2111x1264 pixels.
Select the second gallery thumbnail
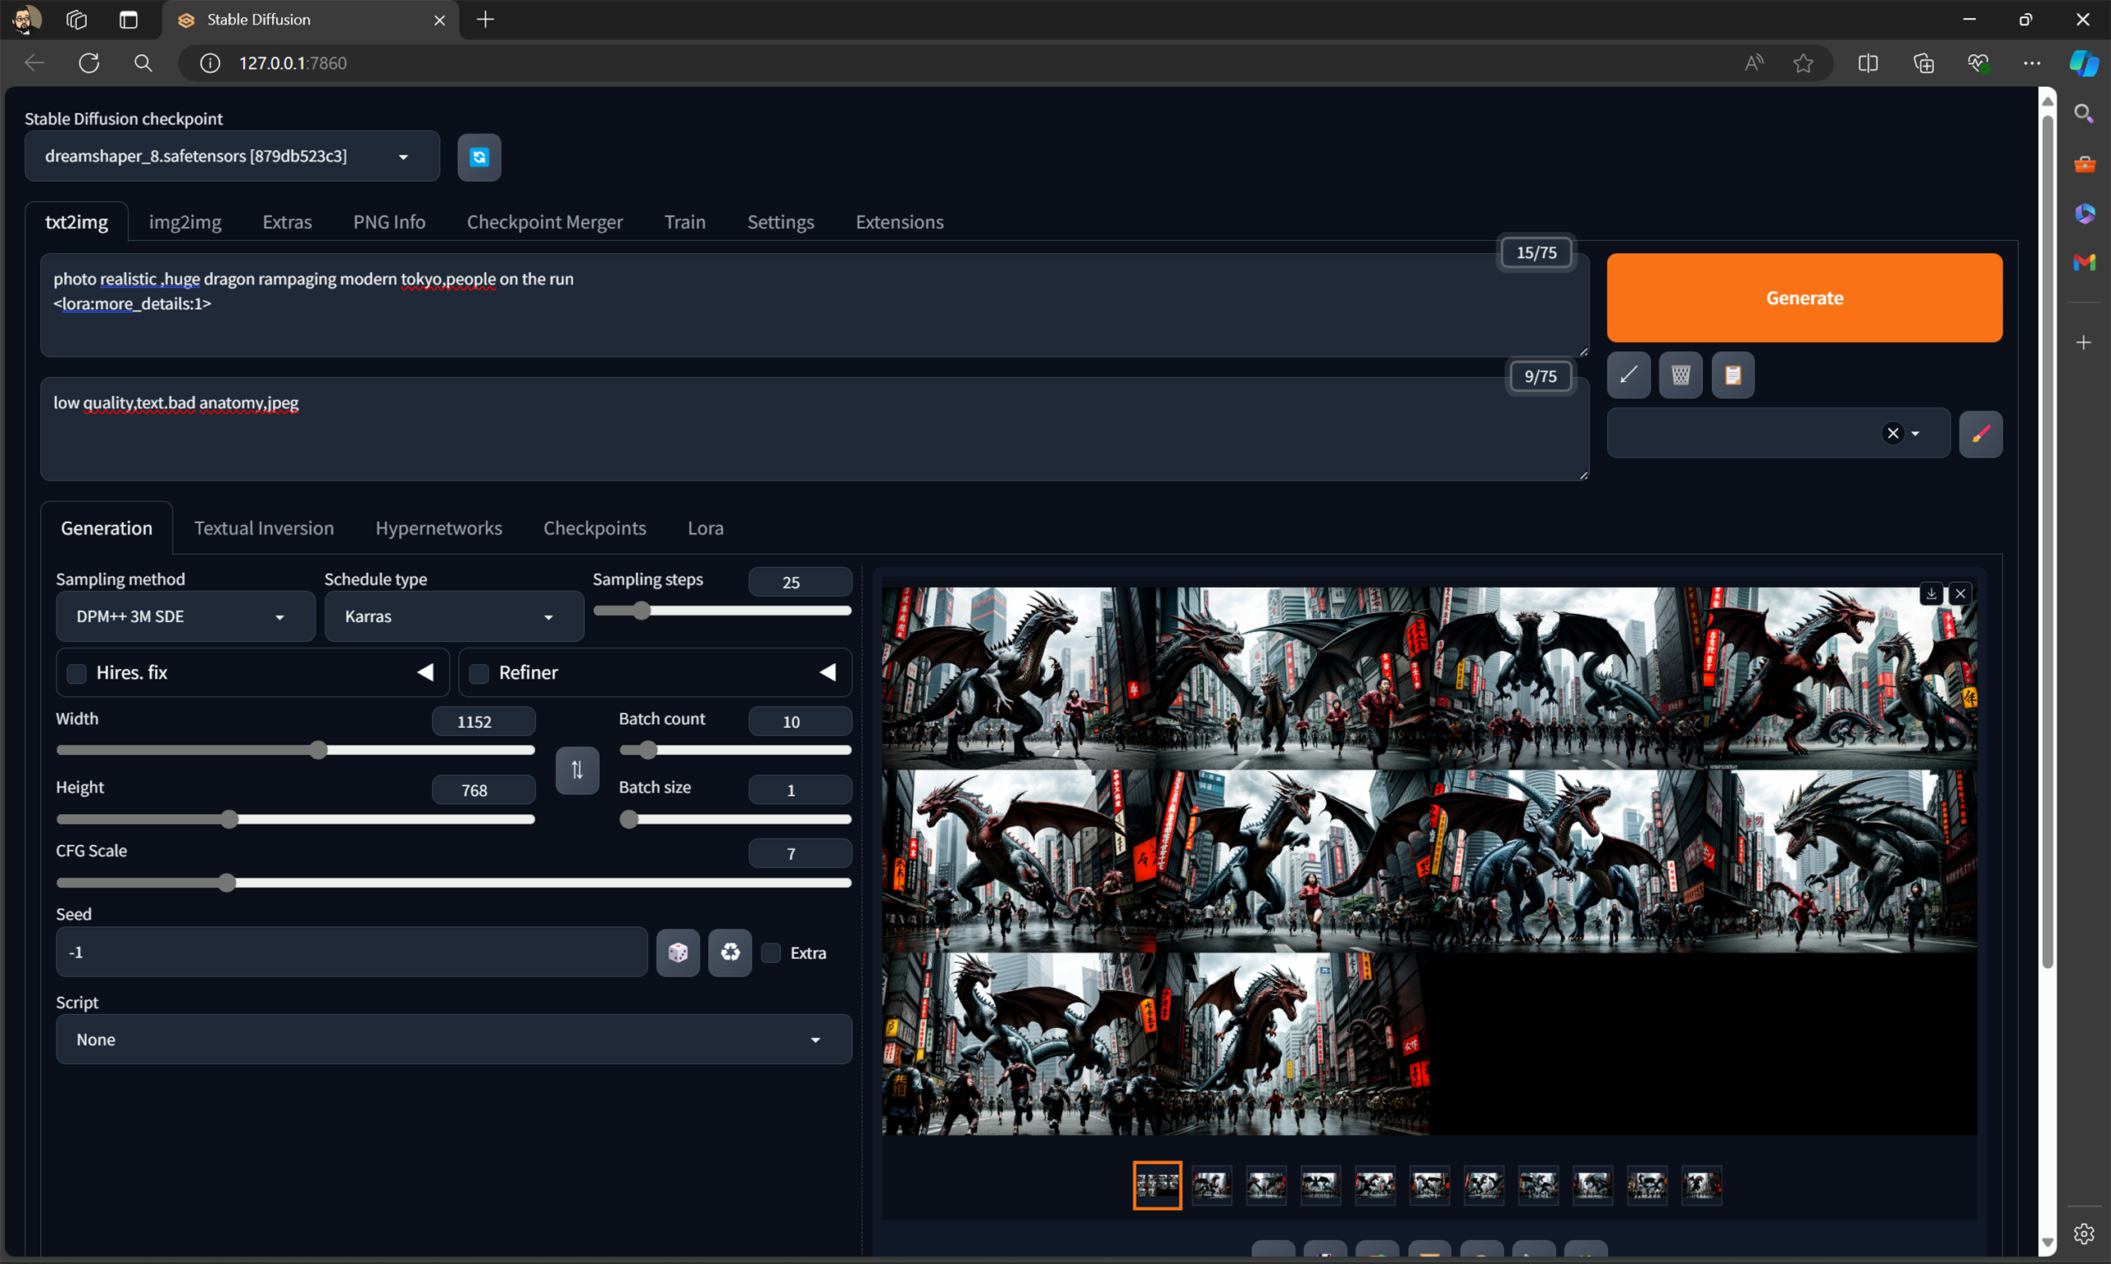(1211, 1184)
